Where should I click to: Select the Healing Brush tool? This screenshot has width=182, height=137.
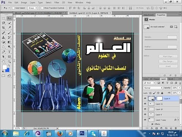click(x=3, y=33)
